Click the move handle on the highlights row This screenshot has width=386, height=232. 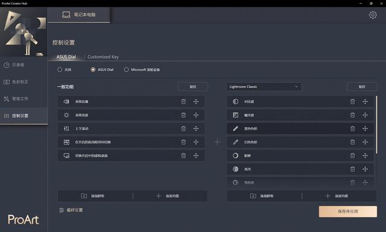pyautogui.click(x=365, y=169)
